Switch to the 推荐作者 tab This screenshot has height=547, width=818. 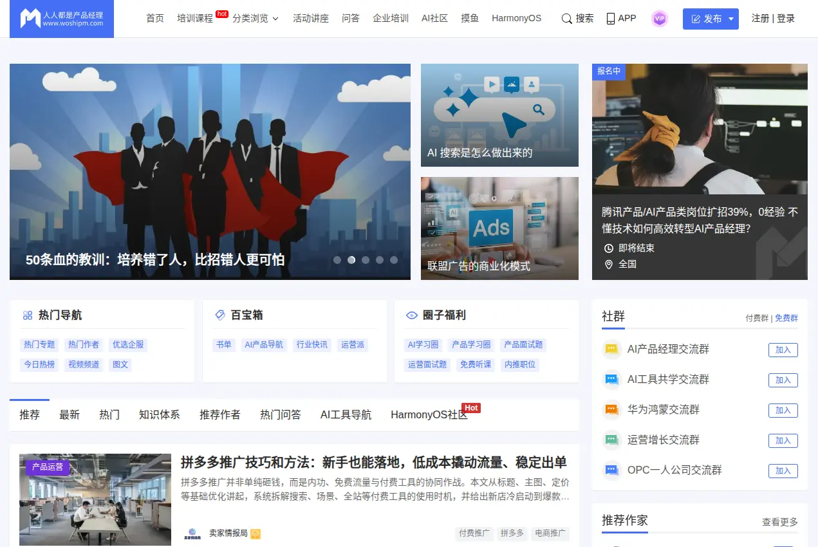coord(220,415)
